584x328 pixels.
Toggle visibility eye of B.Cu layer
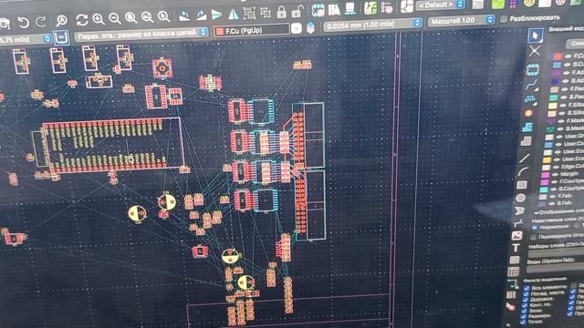click(x=568, y=65)
